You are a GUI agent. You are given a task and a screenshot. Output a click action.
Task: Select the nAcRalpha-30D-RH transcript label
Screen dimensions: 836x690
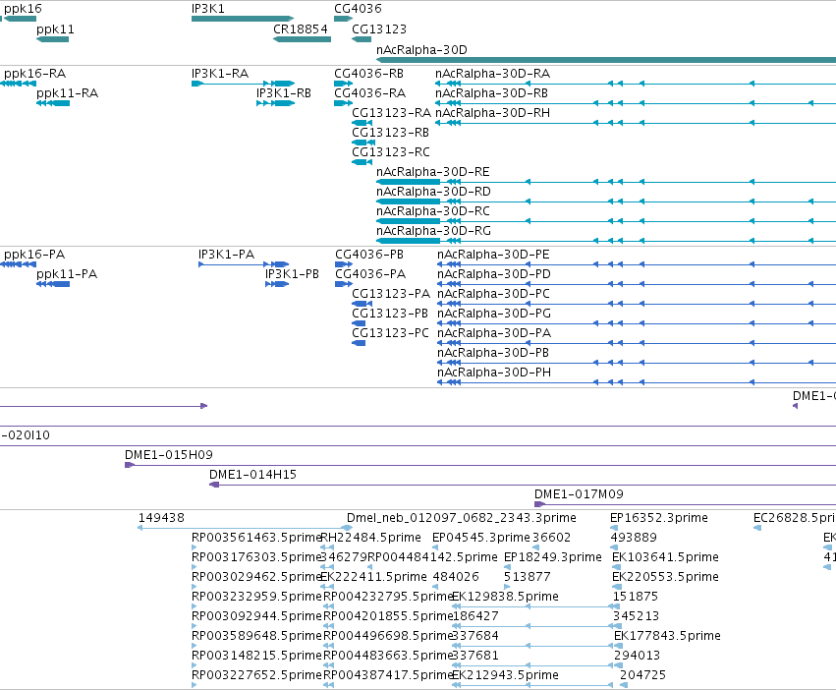point(492,113)
